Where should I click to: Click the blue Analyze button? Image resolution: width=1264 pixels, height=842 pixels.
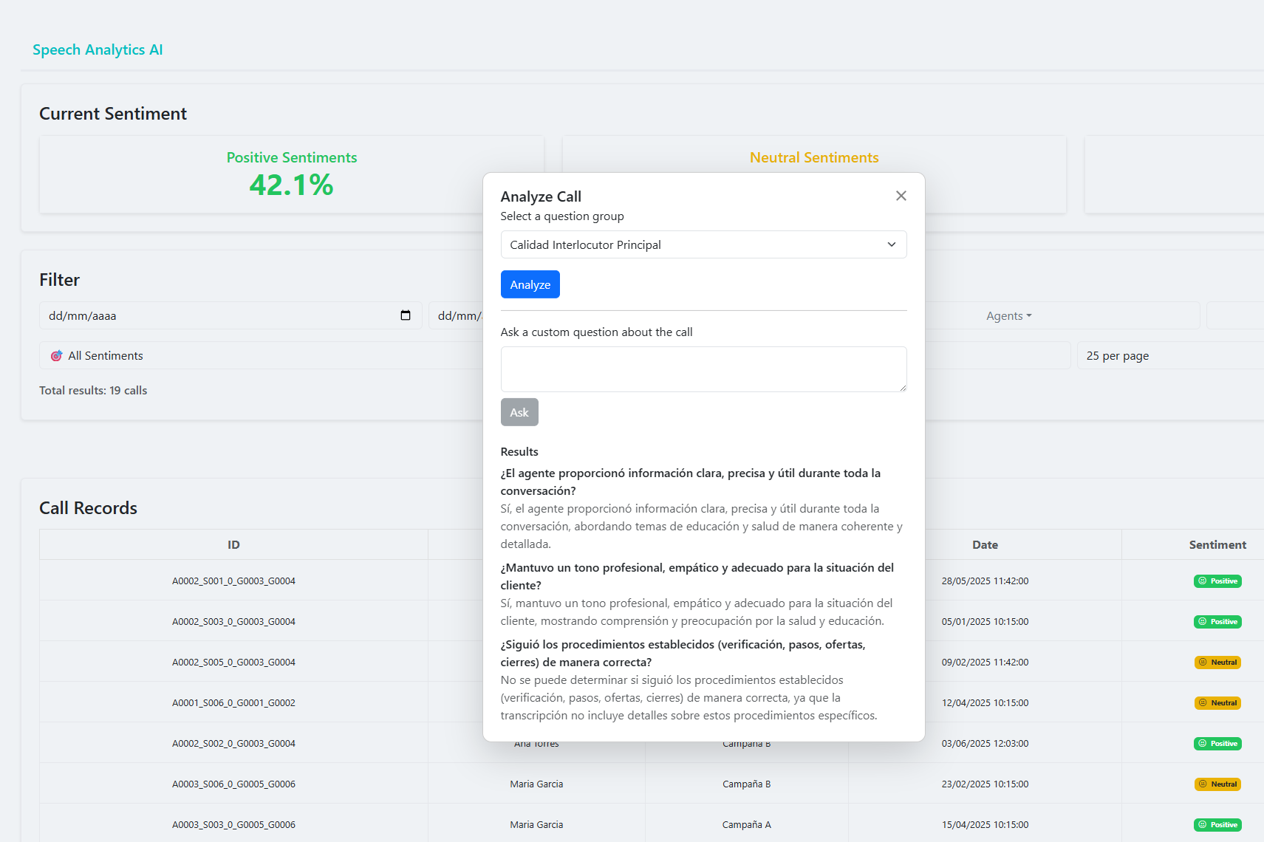530,284
